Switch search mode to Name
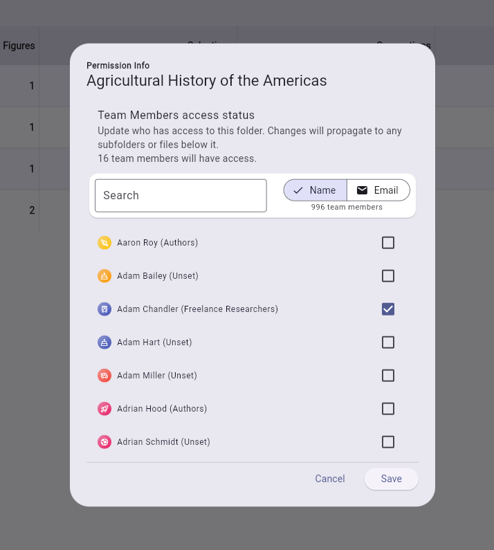Viewport: 494px width, 550px height. click(x=315, y=190)
